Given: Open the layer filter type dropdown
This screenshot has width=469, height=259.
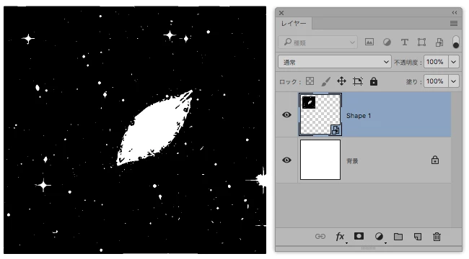Looking at the screenshot, I should (317, 42).
